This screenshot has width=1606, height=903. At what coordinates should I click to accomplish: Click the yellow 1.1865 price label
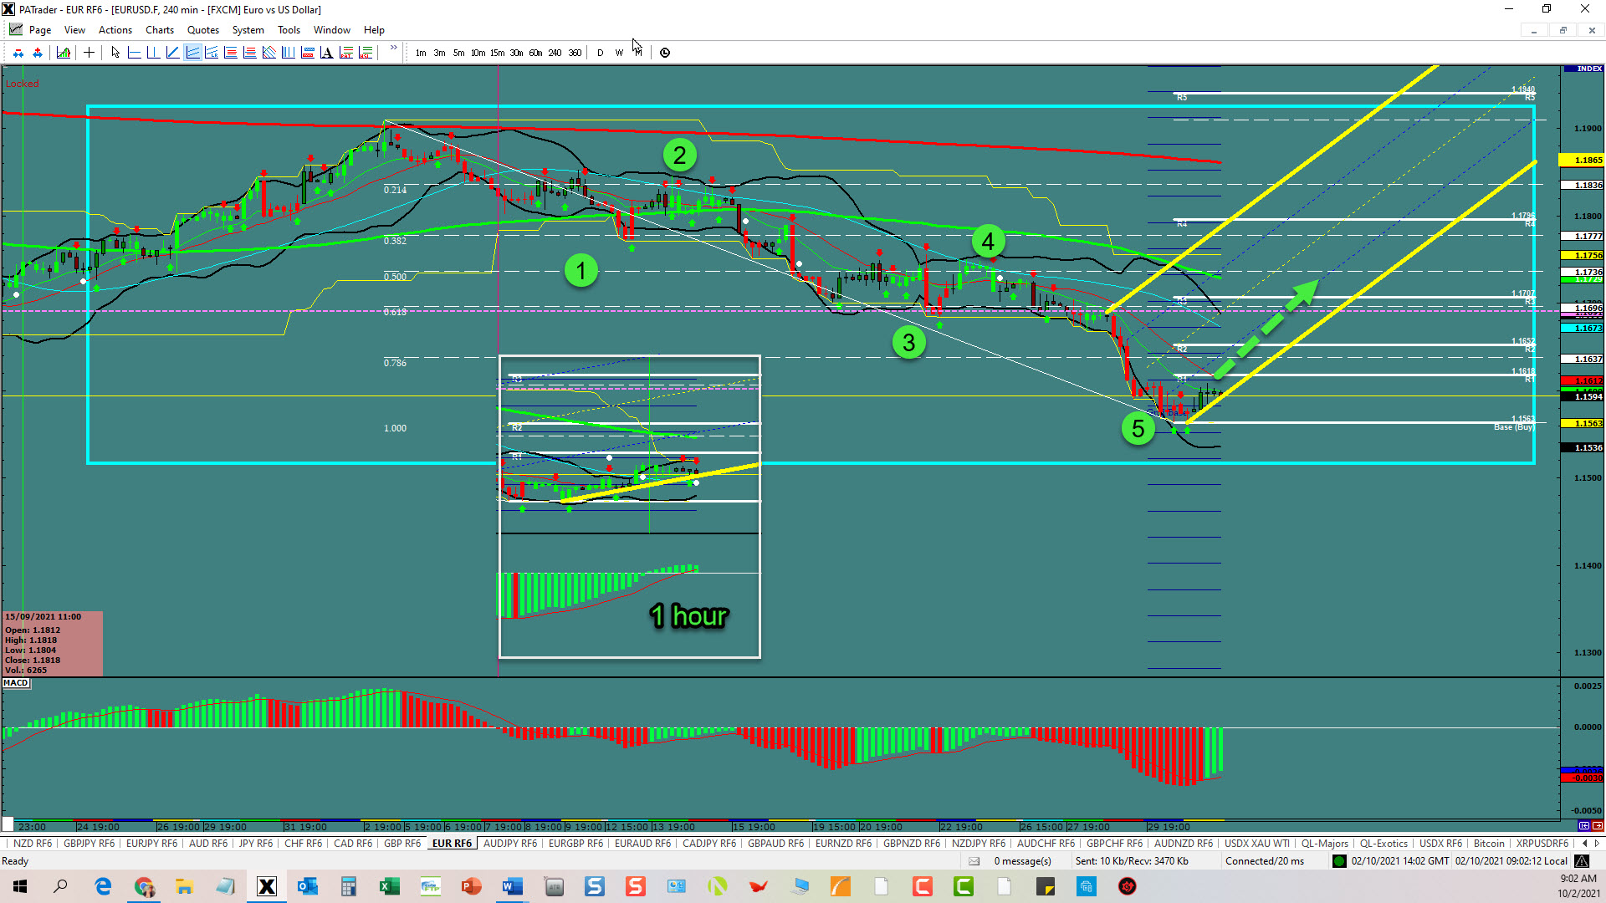1582,160
